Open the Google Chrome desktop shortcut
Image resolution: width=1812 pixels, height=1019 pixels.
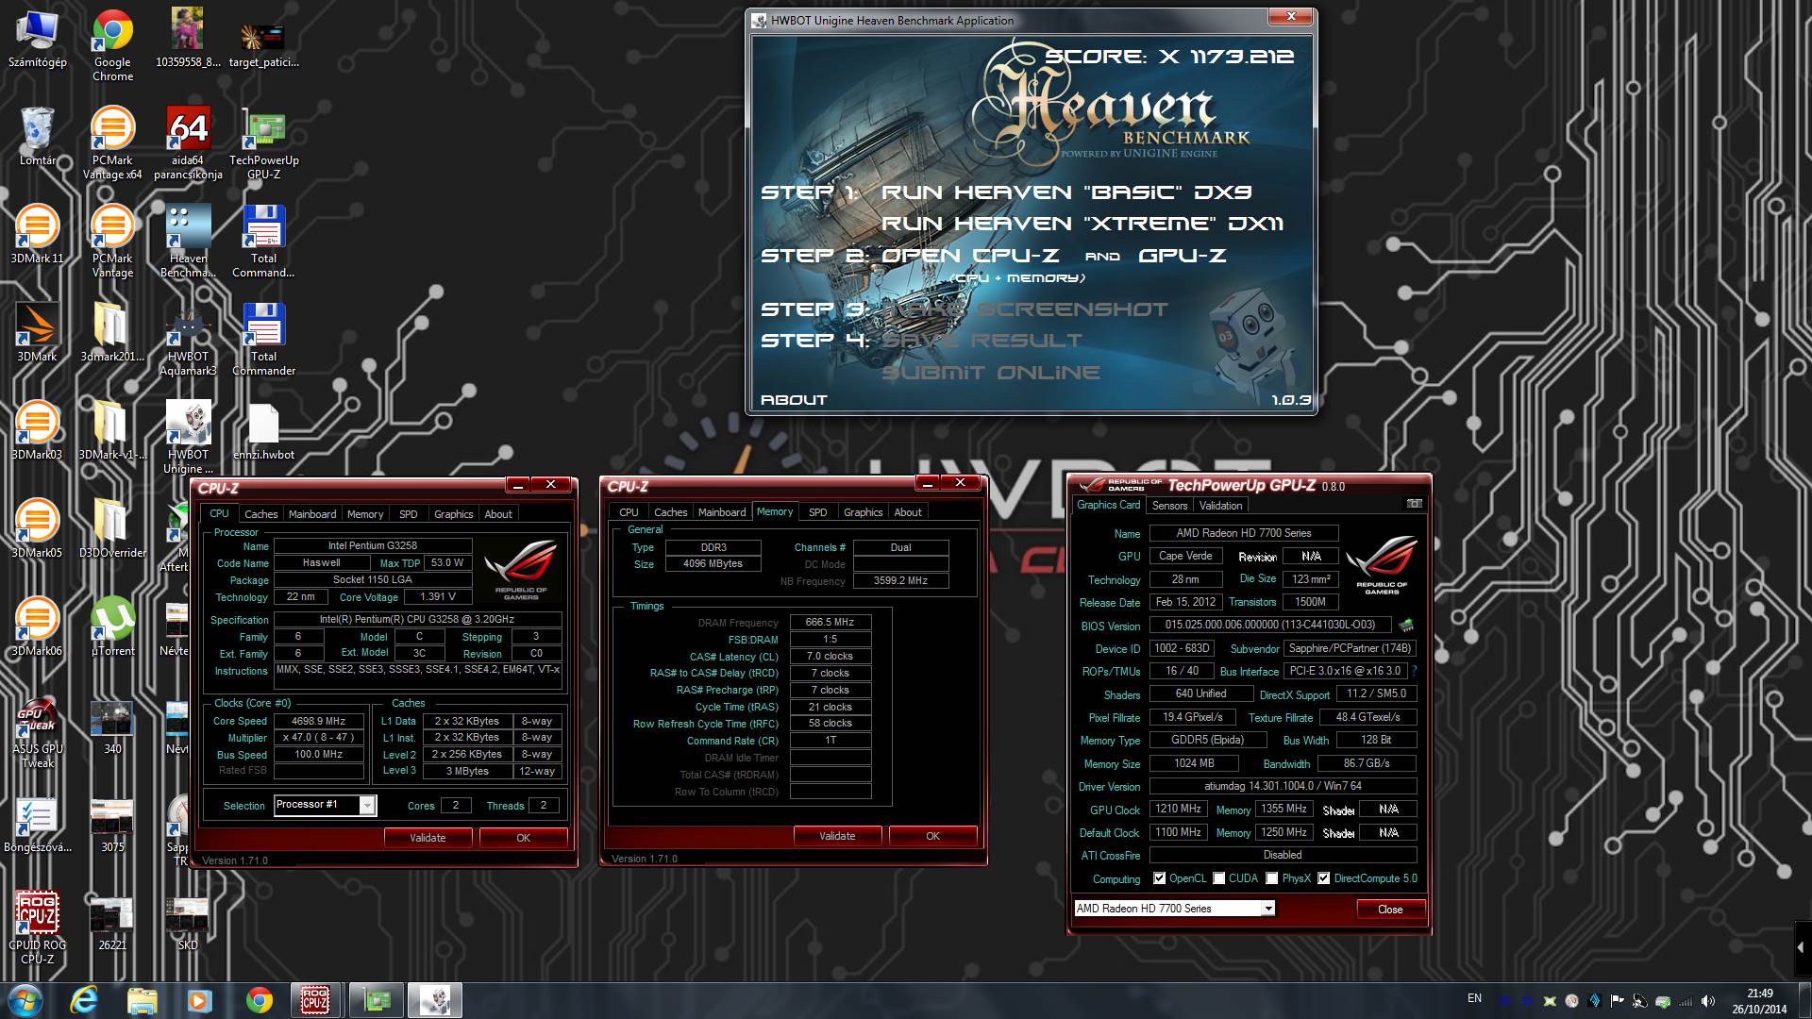click(x=112, y=44)
